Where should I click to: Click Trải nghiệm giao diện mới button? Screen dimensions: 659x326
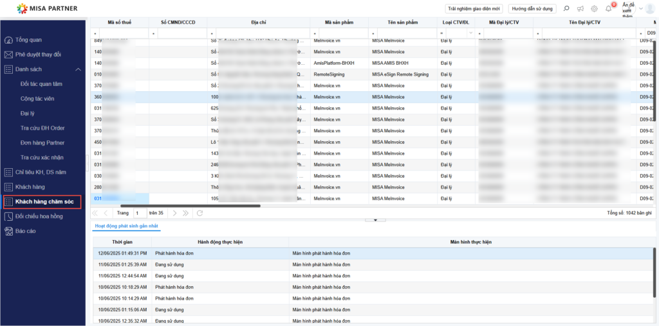[474, 9]
